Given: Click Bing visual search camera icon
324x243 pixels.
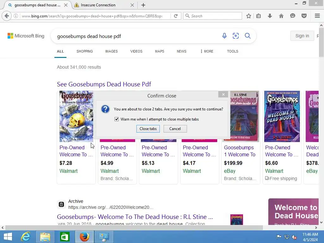Looking at the screenshot, I should tap(236, 36).
